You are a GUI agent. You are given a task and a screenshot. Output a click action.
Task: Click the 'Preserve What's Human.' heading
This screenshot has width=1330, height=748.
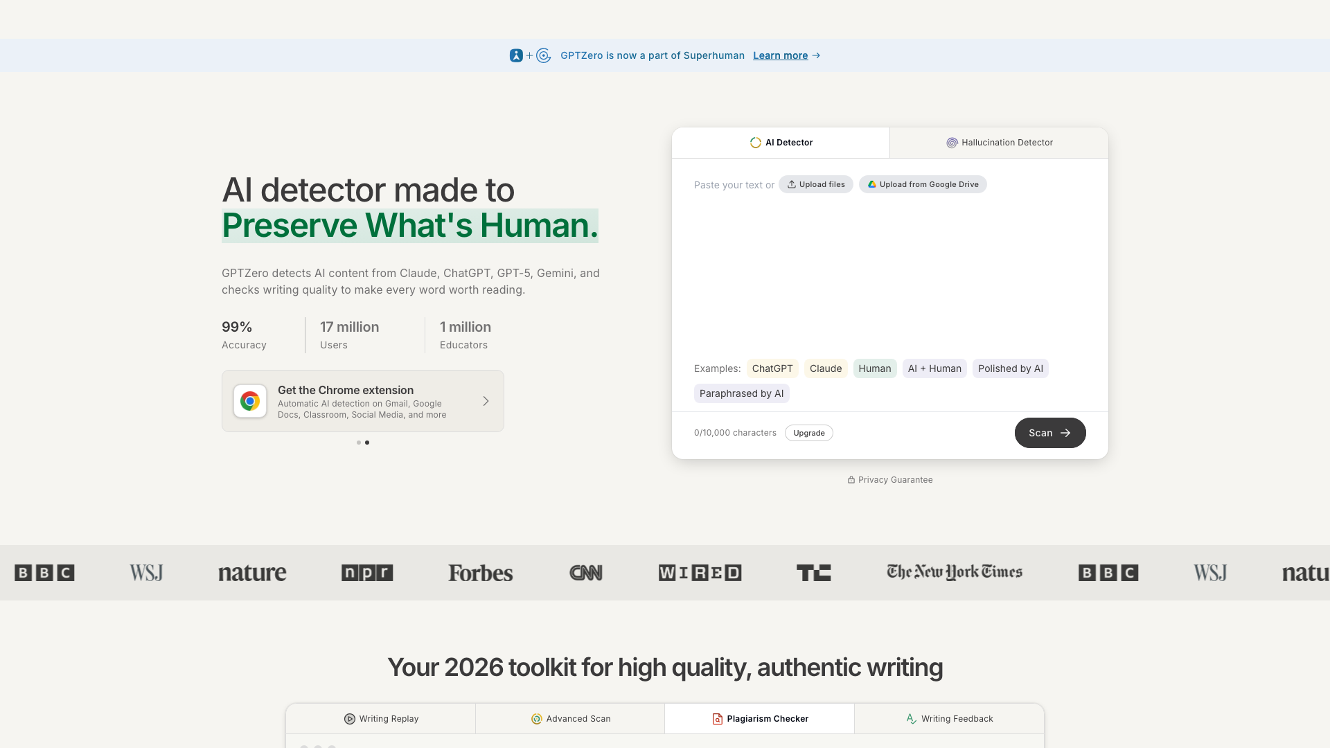click(410, 226)
